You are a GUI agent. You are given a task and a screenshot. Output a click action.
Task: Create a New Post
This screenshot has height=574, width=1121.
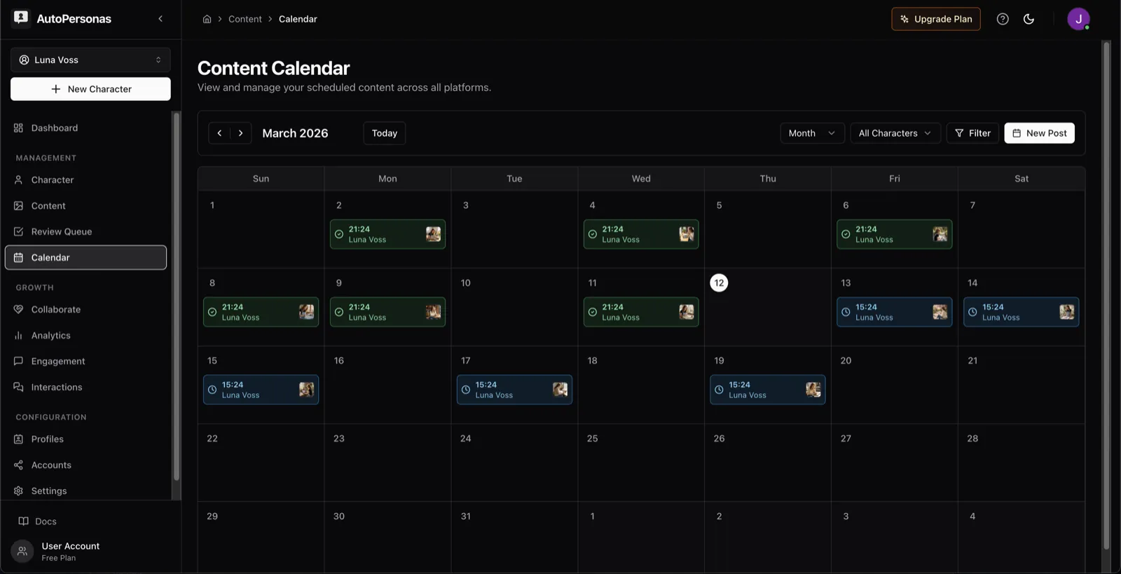point(1039,133)
